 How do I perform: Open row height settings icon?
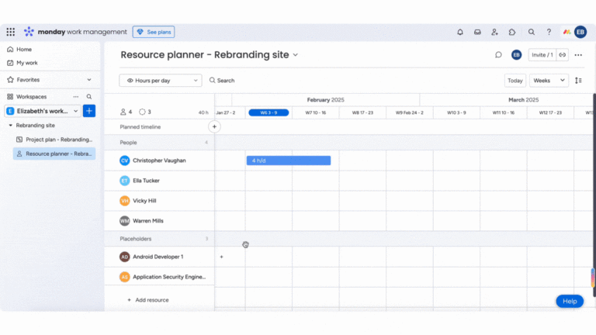pos(578,81)
